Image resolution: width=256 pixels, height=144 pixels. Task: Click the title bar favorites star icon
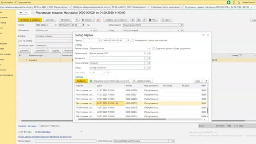[x=239, y=2]
